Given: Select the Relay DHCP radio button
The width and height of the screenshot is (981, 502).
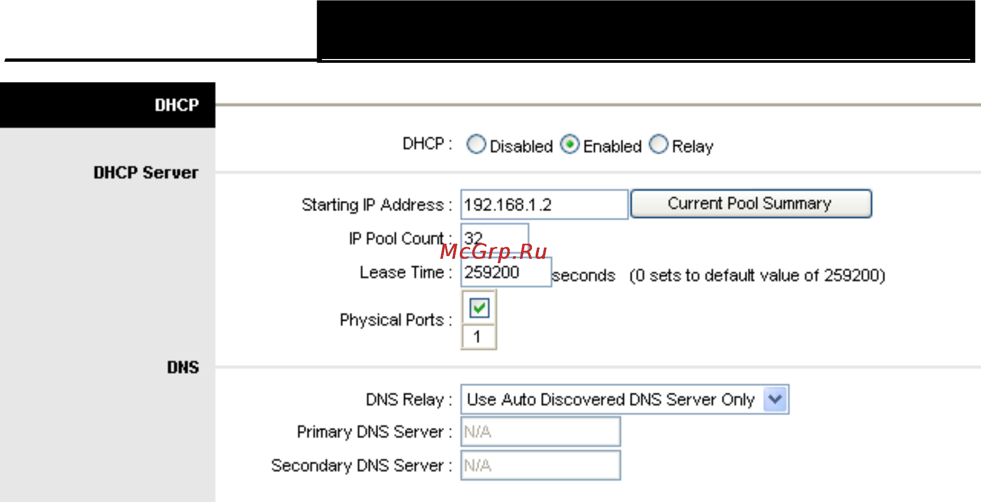Looking at the screenshot, I should point(659,144).
